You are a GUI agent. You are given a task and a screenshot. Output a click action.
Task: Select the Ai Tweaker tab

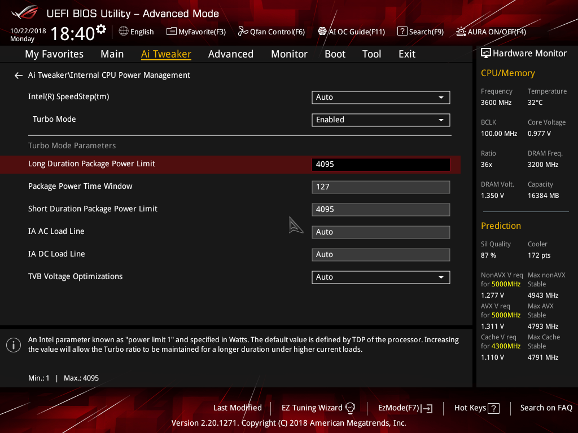click(166, 54)
